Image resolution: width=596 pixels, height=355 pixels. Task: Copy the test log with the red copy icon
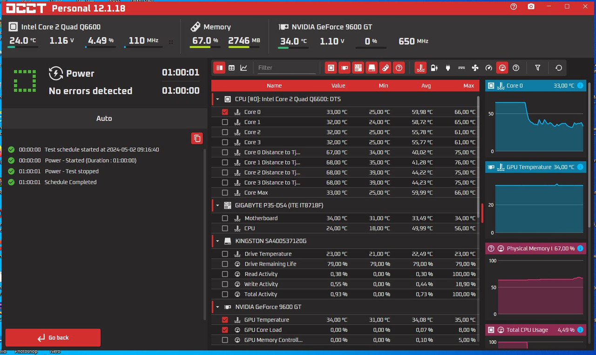(x=197, y=138)
